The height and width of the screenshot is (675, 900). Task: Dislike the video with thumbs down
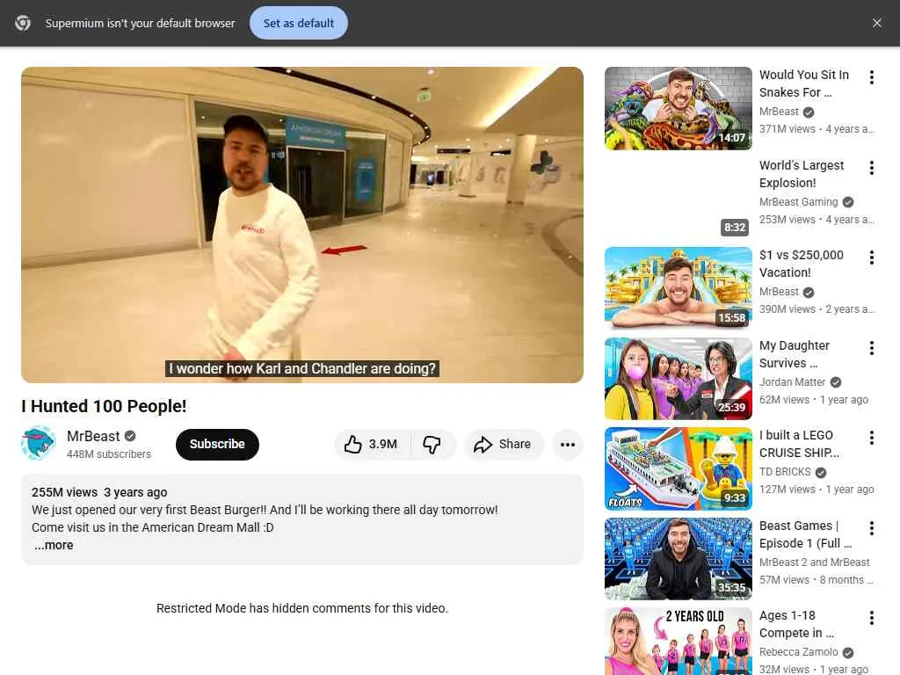point(432,444)
